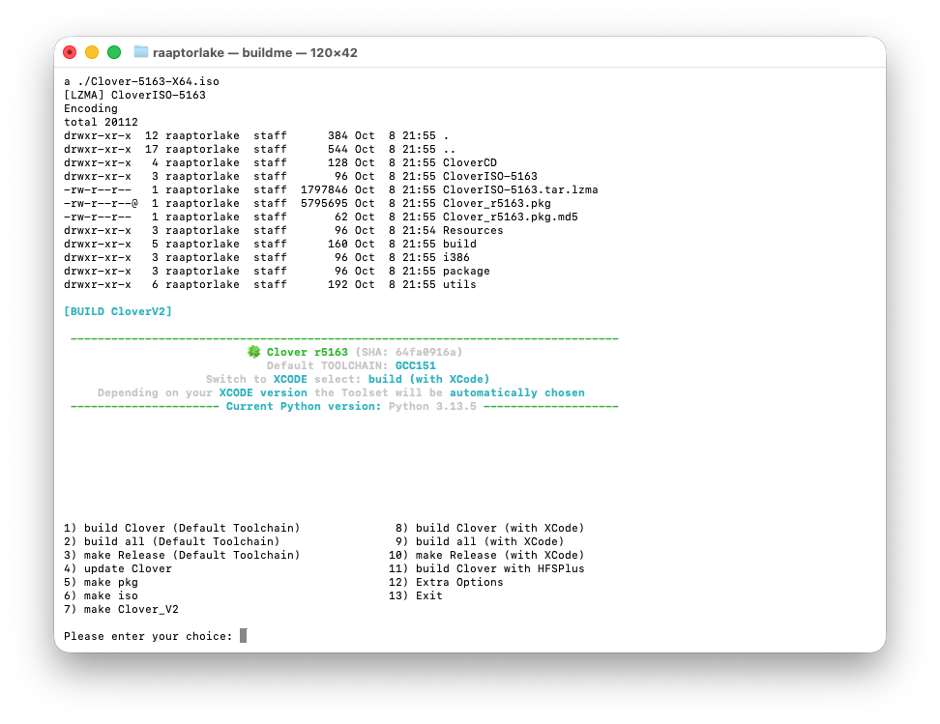
Task: Click the 'Python 3.13.5' version text
Action: pyautogui.click(x=432, y=406)
